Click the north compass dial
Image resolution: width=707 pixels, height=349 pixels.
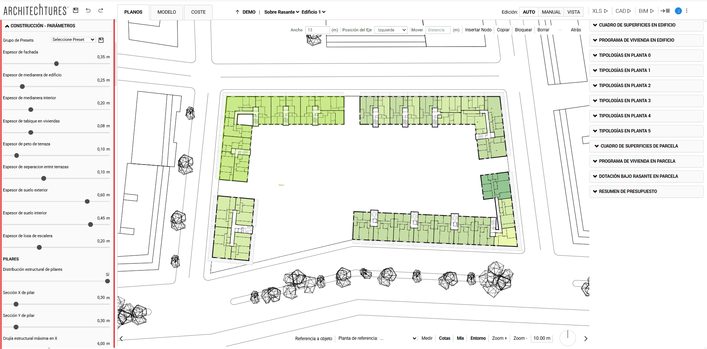tap(568, 338)
